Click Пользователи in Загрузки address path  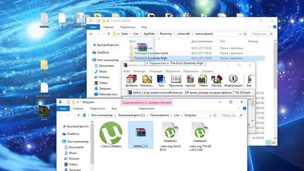160,115
